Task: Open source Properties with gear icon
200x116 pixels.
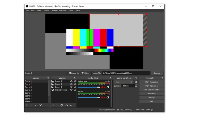Action: click(x=74, y=73)
